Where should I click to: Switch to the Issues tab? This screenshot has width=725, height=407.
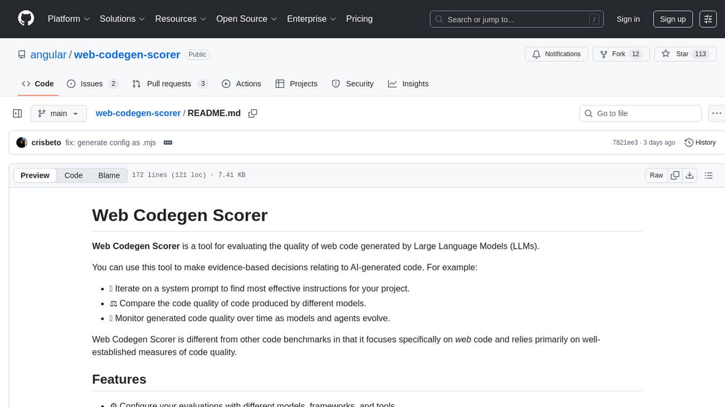[92, 84]
